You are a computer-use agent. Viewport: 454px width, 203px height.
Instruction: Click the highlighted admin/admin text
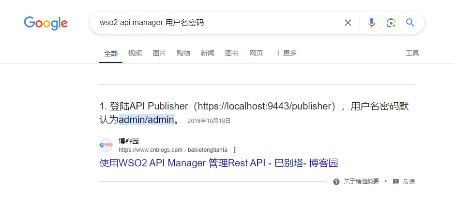pos(146,120)
